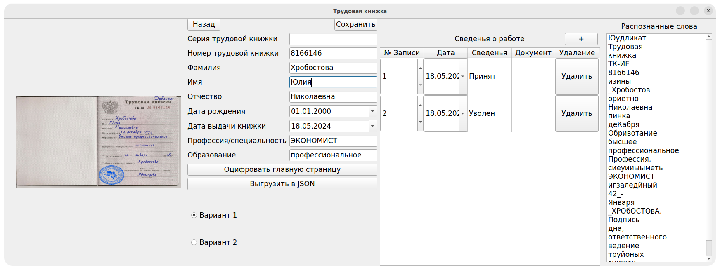Click Оцифровать главную страницу button
This screenshot has height=270, width=720.
(282, 169)
